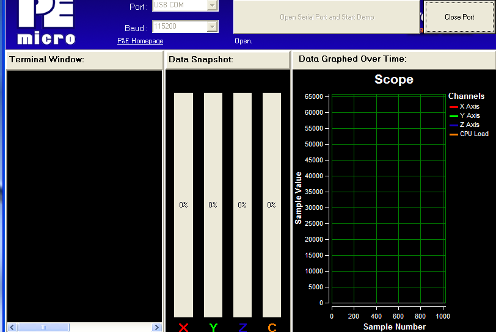The image size is (496, 332).
Task: Click the 65000 y-axis tick label
Action: 314,97
